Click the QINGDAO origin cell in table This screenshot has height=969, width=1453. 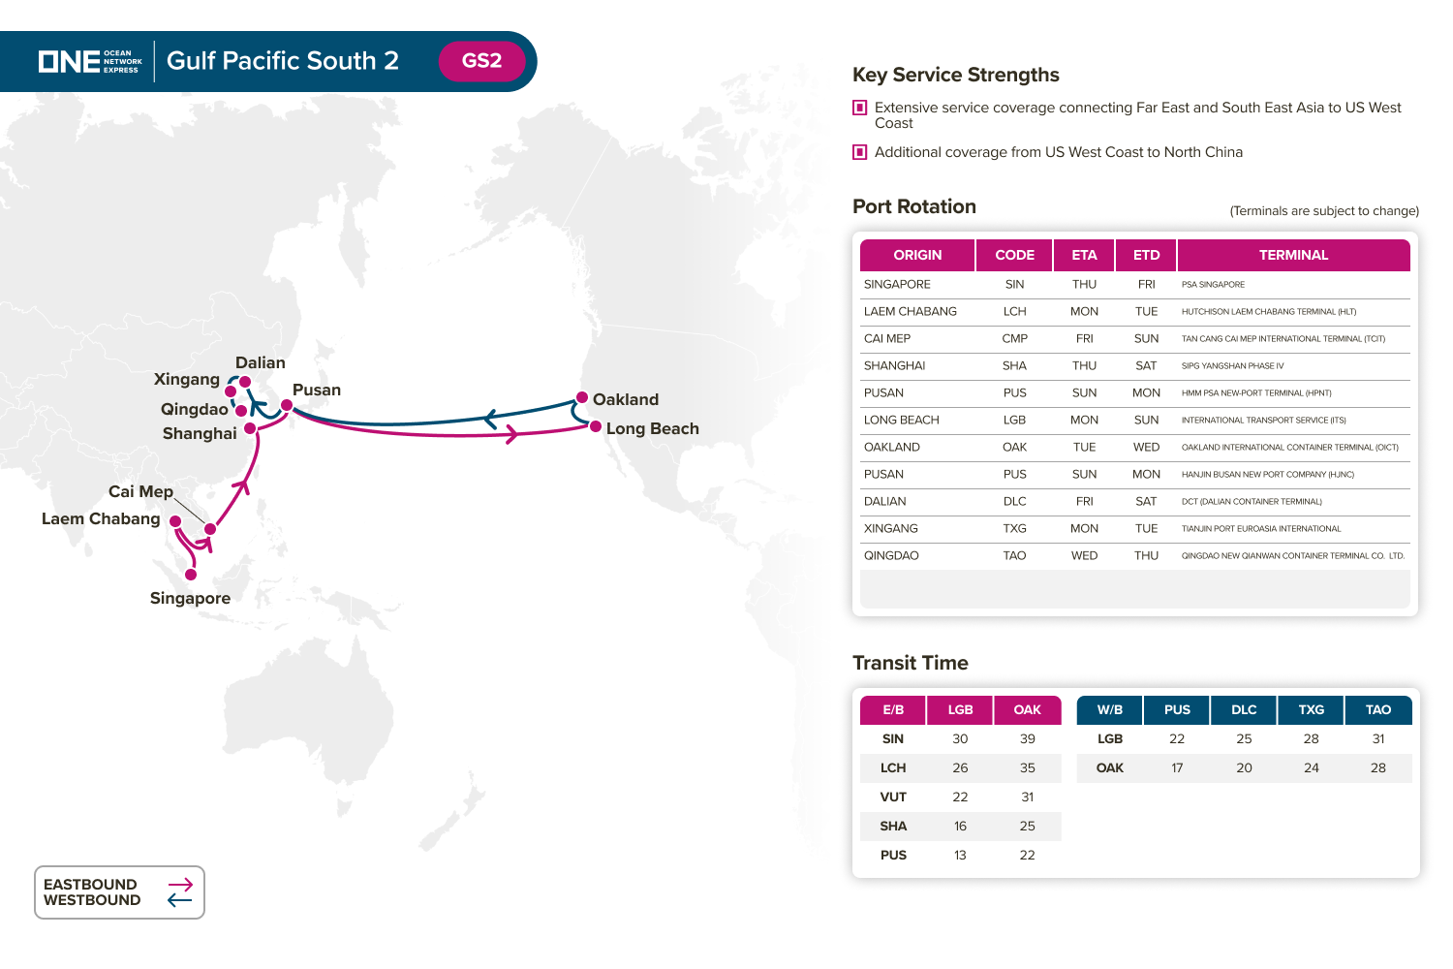click(x=891, y=555)
